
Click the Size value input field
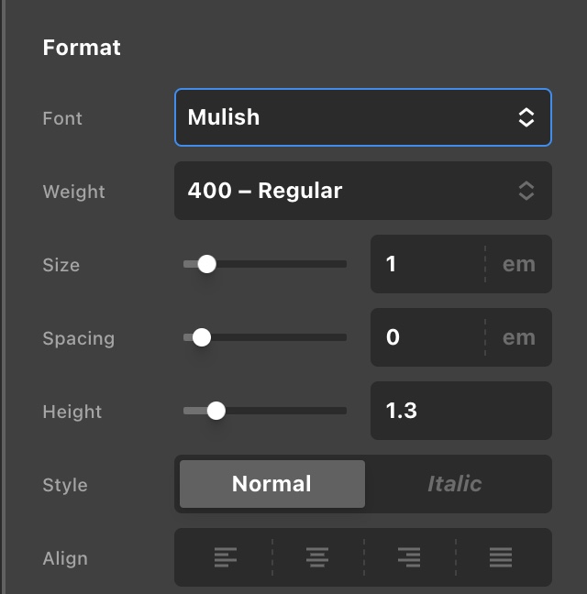click(426, 264)
